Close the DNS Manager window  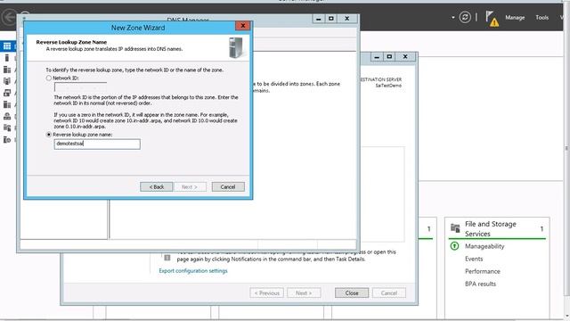click(347, 19)
